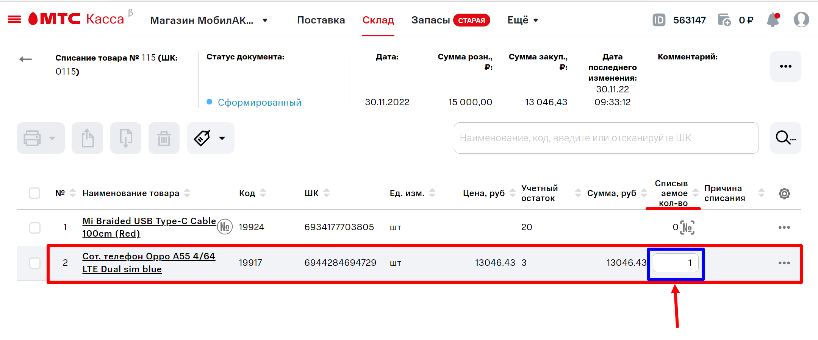Click the printer icon button

coord(32,138)
